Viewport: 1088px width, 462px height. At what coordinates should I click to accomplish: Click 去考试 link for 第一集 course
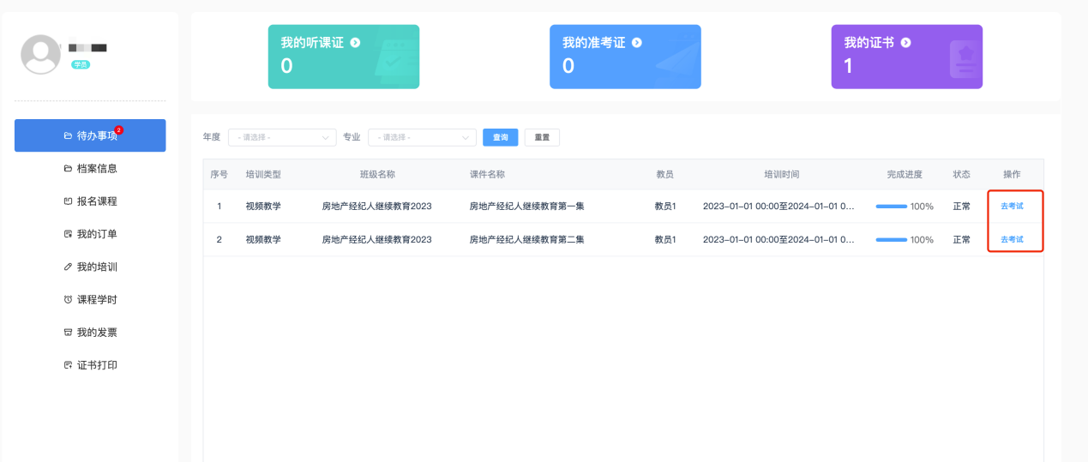(1012, 206)
